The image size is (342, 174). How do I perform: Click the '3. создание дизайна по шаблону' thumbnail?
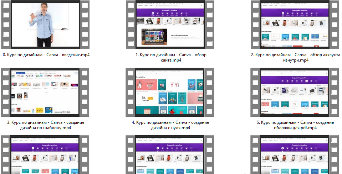(x=45, y=93)
